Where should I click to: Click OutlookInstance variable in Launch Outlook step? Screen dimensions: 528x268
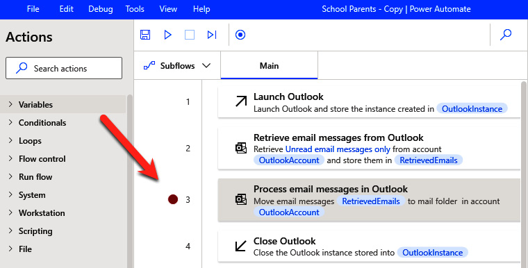pos(472,109)
